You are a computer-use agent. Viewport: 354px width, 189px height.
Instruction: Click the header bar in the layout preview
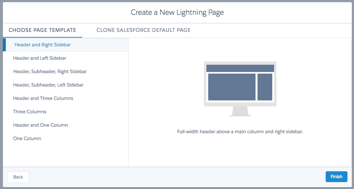(240, 68)
